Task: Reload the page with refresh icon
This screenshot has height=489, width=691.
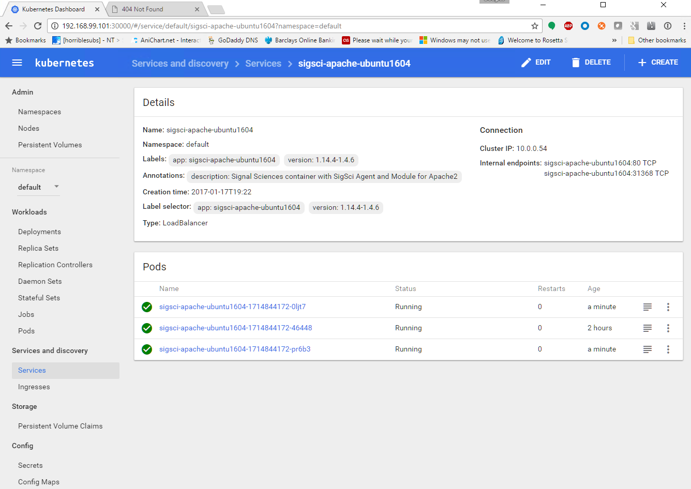Action: (38, 26)
